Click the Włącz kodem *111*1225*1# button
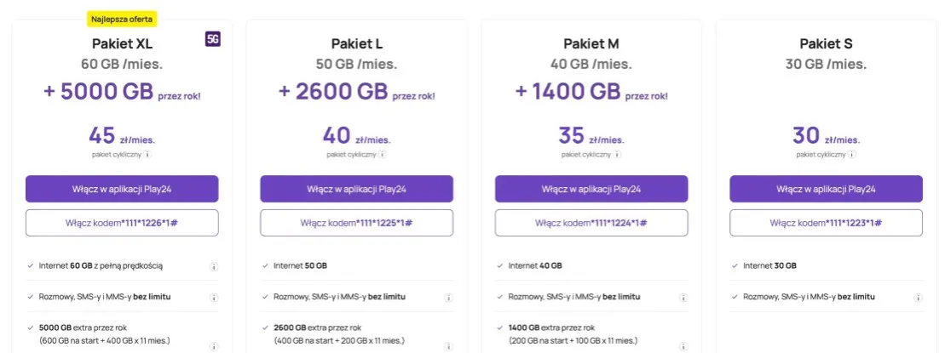This screenshot has width=945, height=353. [356, 223]
